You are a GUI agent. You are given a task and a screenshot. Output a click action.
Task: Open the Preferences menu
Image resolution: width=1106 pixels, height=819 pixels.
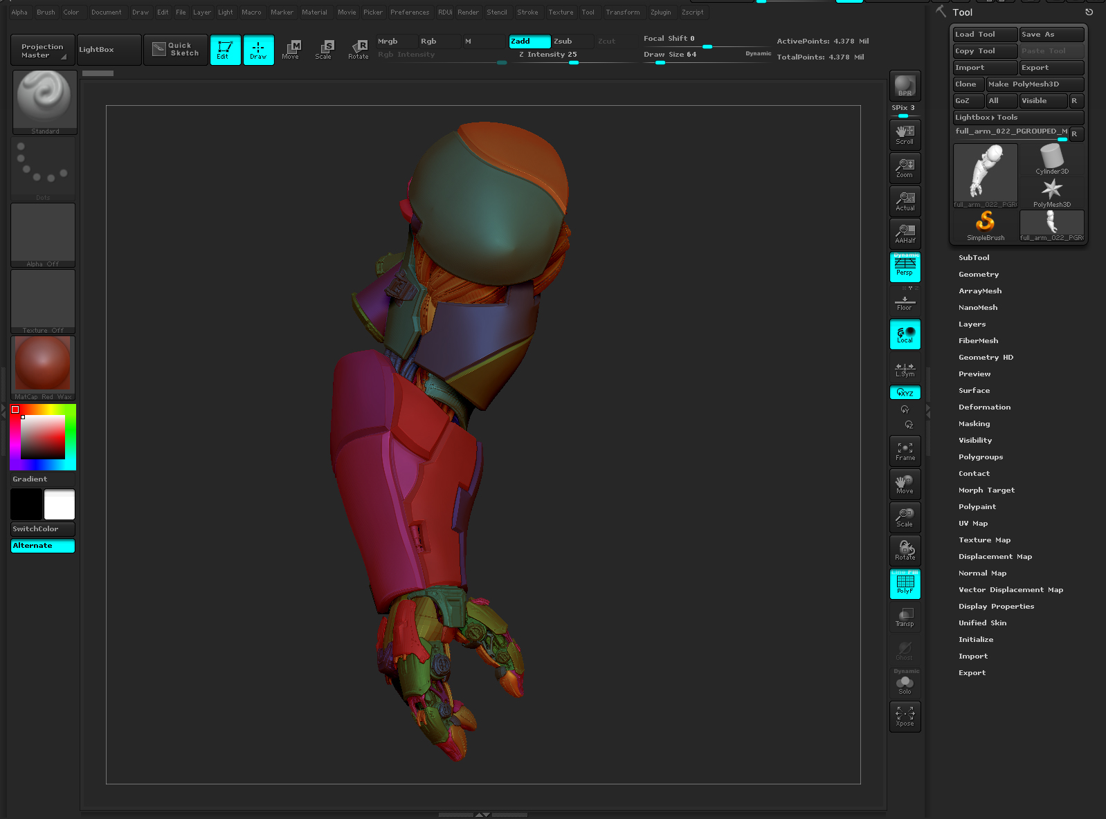point(410,12)
